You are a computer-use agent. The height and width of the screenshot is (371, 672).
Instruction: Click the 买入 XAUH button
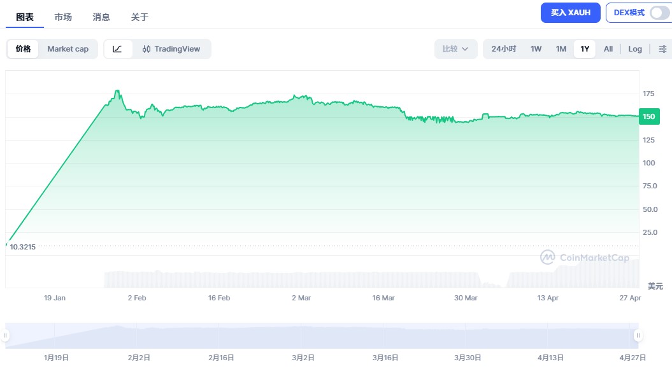tap(570, 13)
